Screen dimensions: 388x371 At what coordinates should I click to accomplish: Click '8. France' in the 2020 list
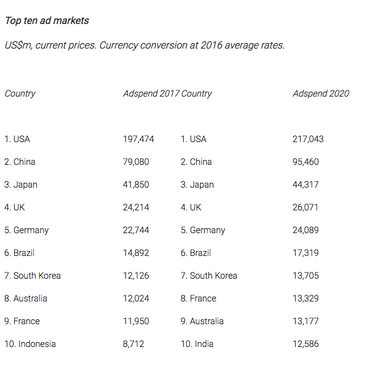tap(198, 298)
